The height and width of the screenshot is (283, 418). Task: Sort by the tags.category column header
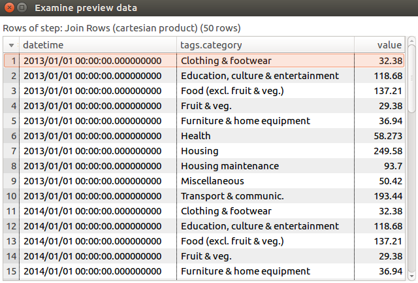pos(265,45)
